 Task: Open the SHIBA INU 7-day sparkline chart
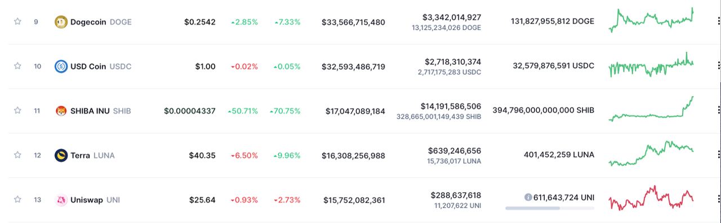pos(651,109)
